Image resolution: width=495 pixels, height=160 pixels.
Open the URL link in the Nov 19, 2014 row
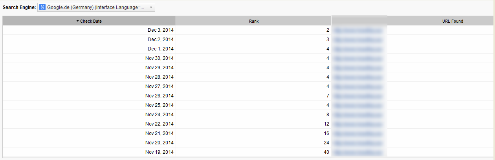point(357,152)
